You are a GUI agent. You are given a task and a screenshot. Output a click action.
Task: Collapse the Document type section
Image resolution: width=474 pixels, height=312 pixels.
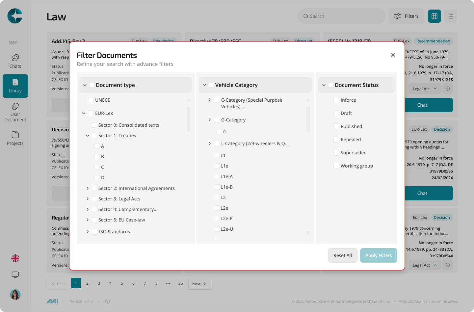point(85,85)
